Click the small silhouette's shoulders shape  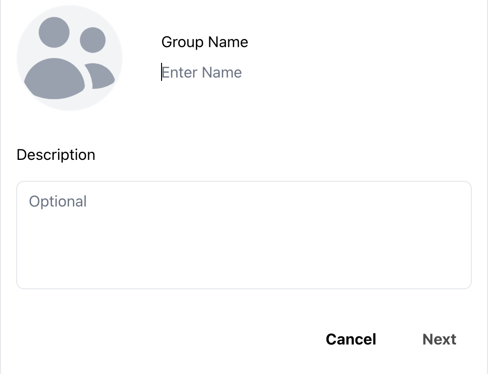coord(100,76)
